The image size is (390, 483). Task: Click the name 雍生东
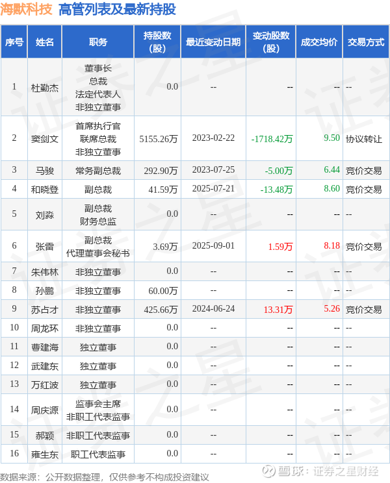pos(45,454)
